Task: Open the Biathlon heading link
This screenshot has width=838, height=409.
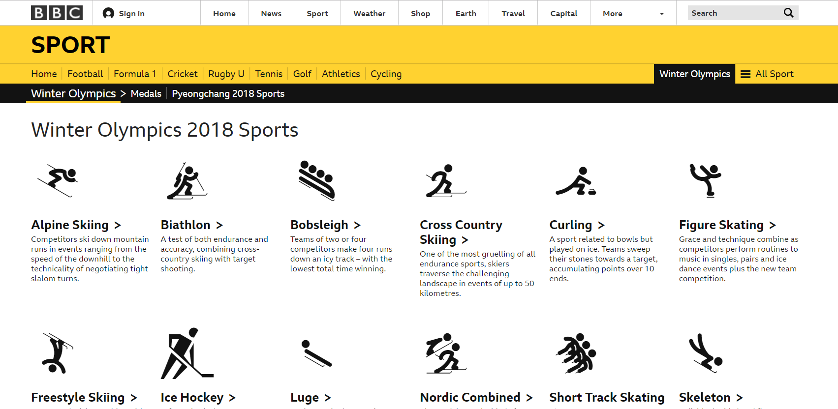Action: click(x=192, y=225)
